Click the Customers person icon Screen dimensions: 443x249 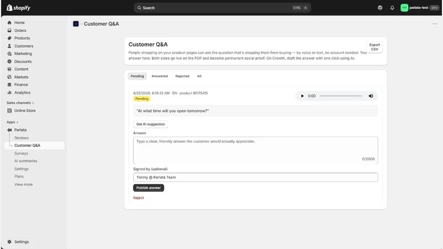coord(9,46)
